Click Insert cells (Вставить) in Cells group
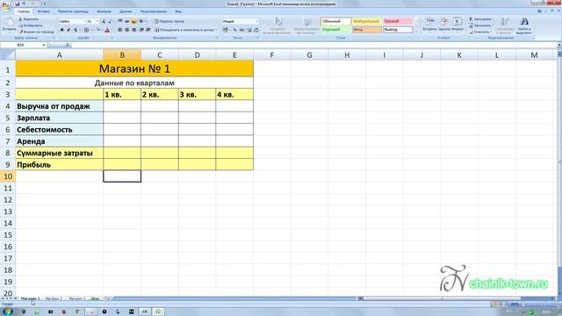Viewport: 562px width, 316px height. coord(429,25)
